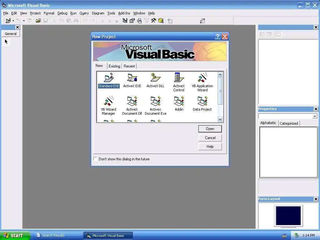Viewport: 320px width, 240px height.
Task: Click the Cancel button in New Project
Action: tap(210, 138)
